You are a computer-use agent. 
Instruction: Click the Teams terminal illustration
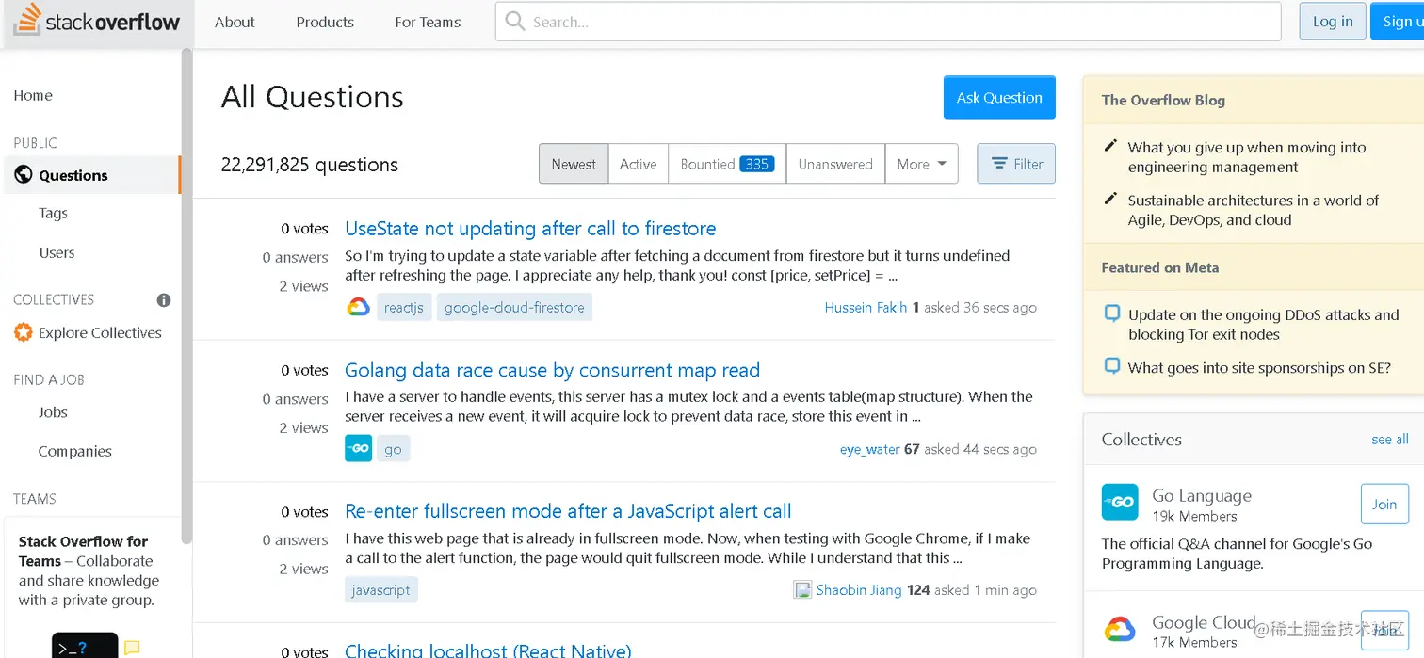coord(85,646)
